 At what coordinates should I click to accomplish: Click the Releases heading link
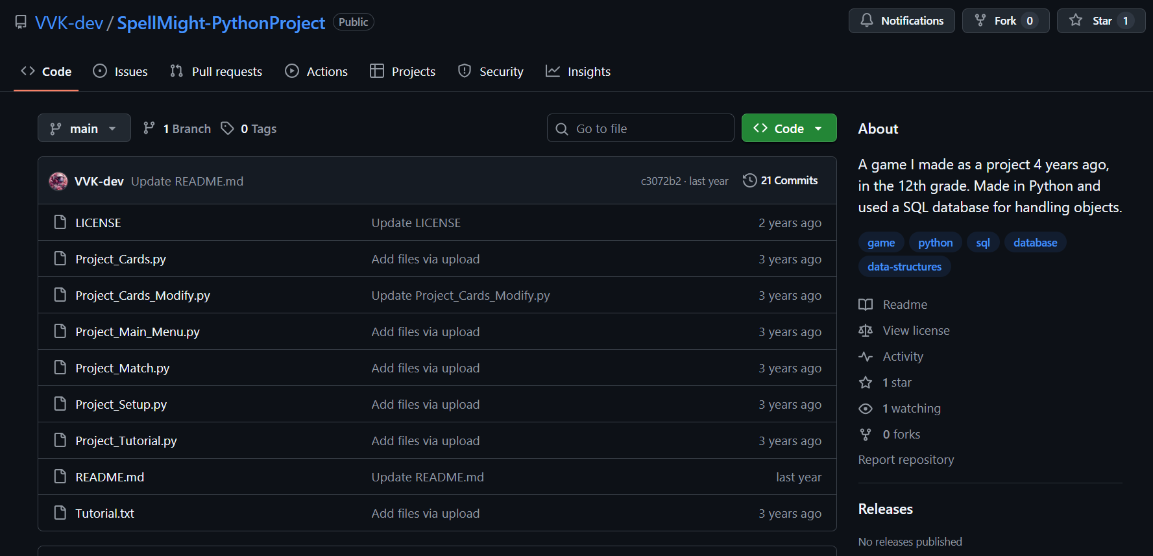[885, 509]
